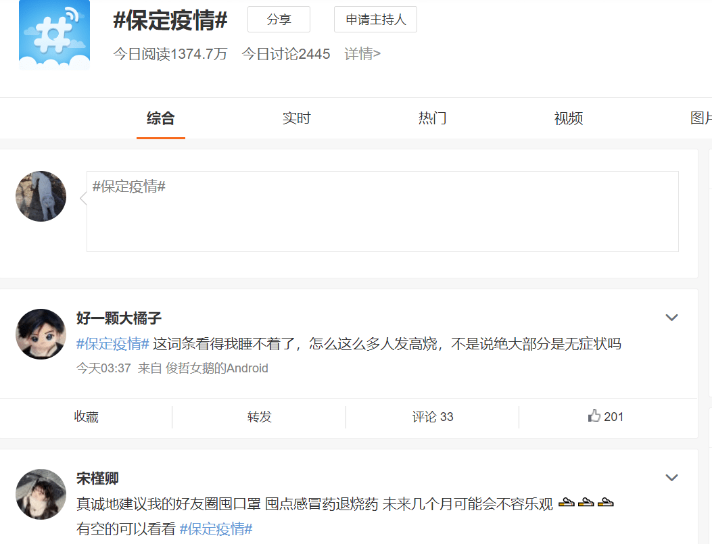Viewport: 712px width, 544px height.
Task: Focus the #保定疫情# compose text box
Action: click(x=382, y=212)
